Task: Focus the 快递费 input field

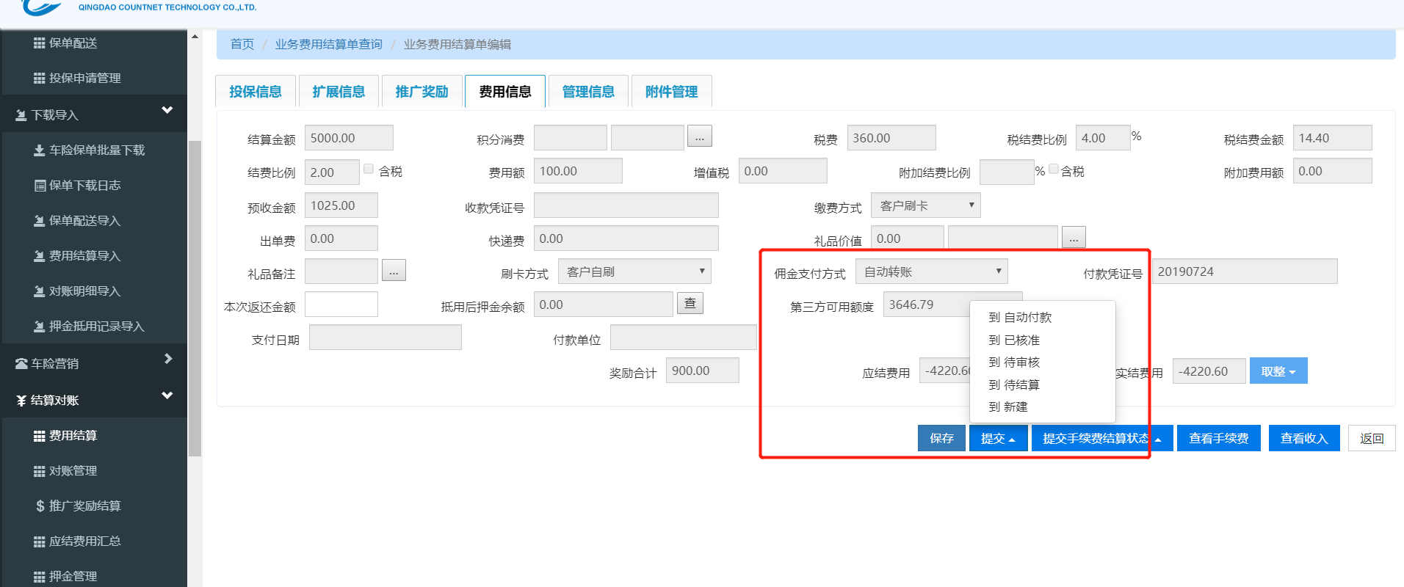Action: tap(626, 238)
